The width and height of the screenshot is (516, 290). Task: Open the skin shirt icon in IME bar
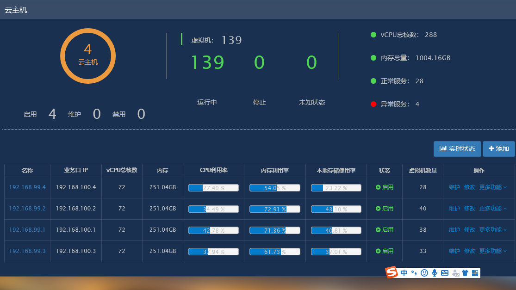tap(465, 273)
